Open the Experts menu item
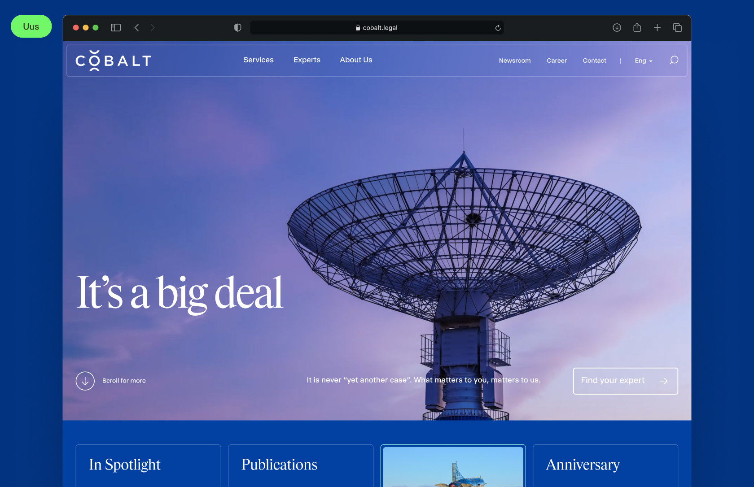The image size is (754, 487). 307,60
